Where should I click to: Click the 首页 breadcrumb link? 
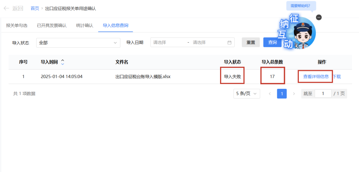point(35,8)
